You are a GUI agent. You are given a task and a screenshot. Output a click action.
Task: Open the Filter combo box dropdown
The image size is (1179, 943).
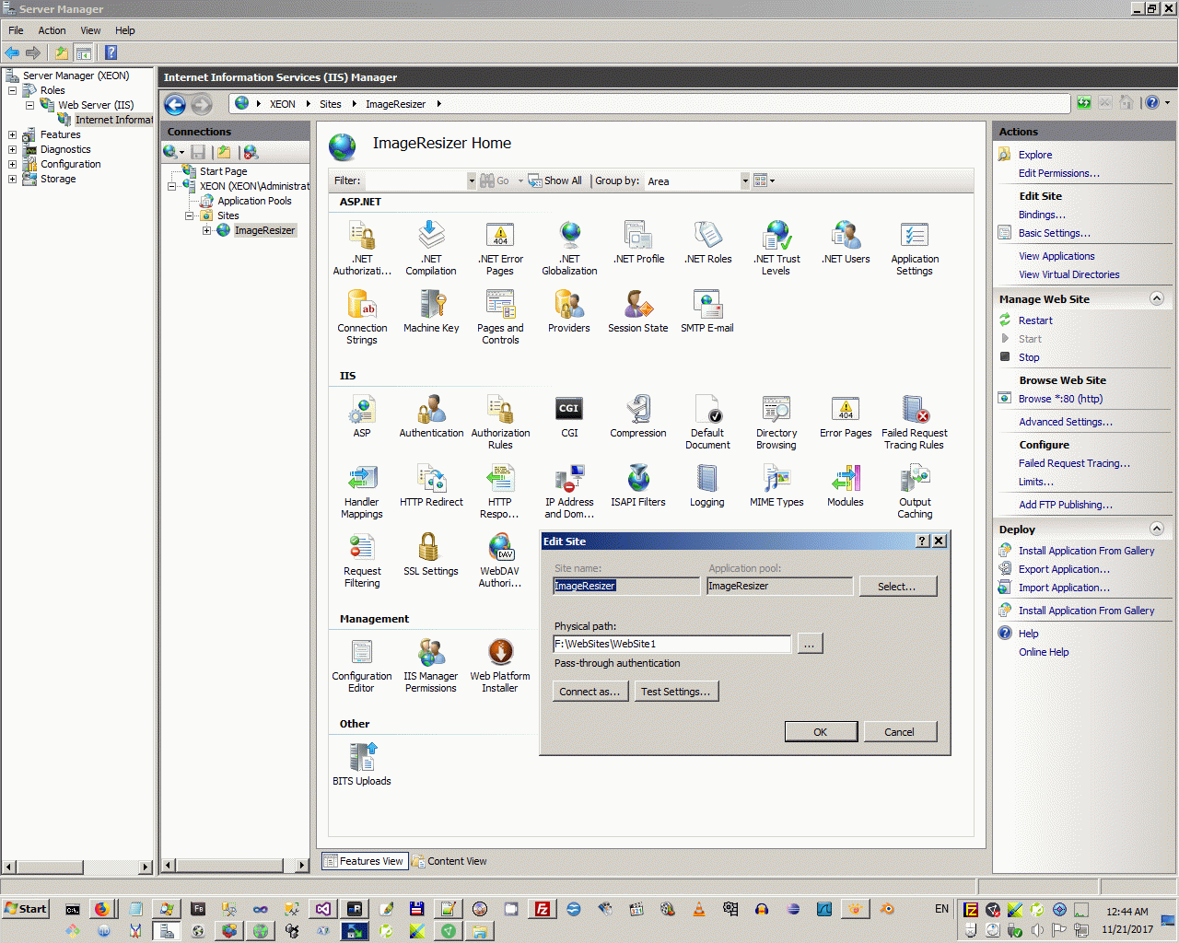(x=472, y=181)
